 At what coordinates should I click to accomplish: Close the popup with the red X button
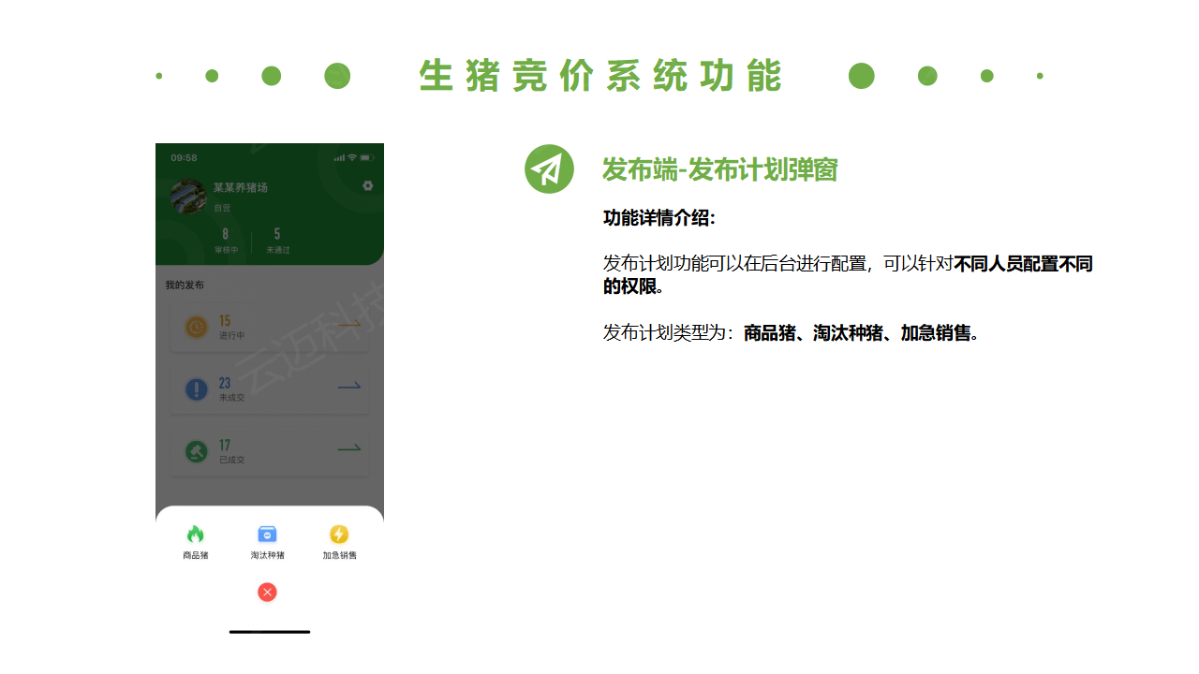[x=267, y=592]
